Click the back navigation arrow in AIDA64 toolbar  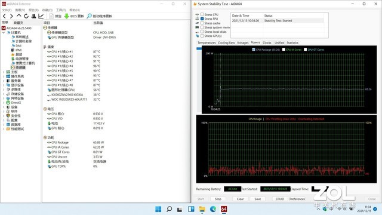(x=4, y=16)
